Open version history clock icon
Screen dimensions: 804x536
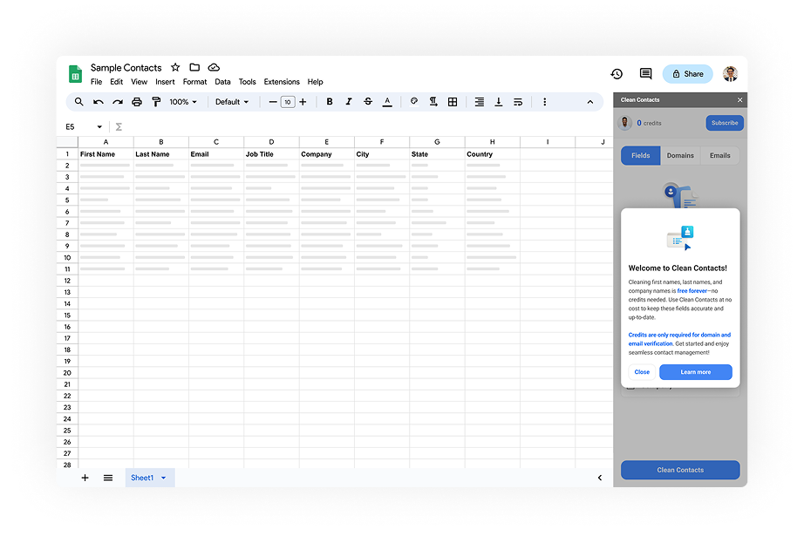[x=617, y=74]
